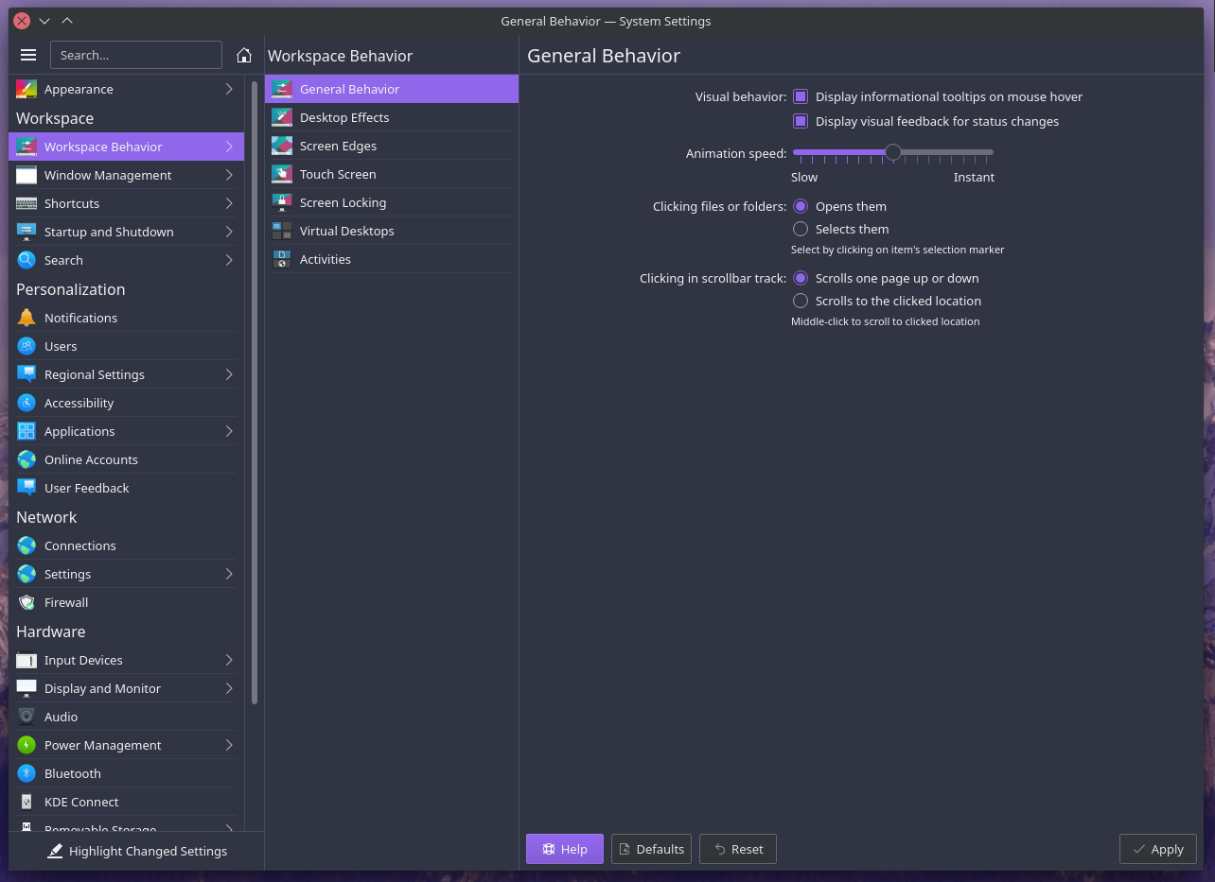Screen dimensions: 1215x882
Task: Click the Help button
Action: pos(565,849)
